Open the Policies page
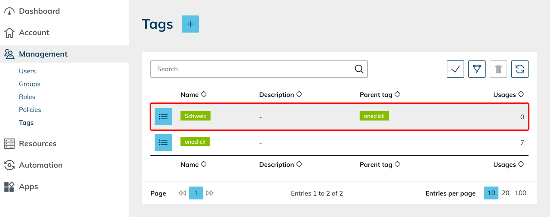Image resolution: width=550 pixels, height=217 pixels. point(30,110)
